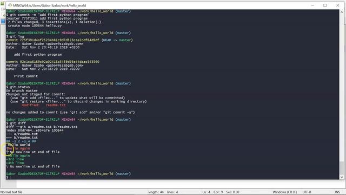Toggle the 'INS' insert mode indicator

tap(337, 192)
